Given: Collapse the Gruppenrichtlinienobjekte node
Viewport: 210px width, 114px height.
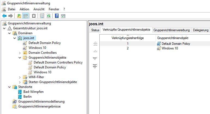Looking at the screenshot, I should (x=20, y=58).
